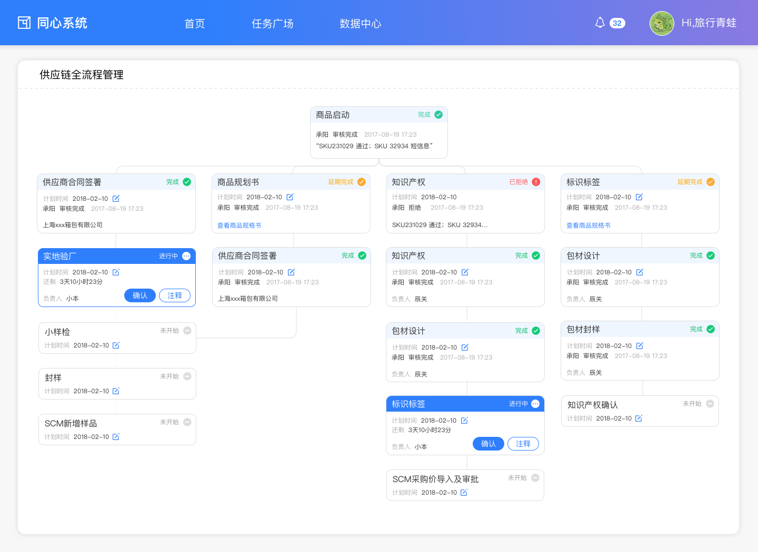Click in-progress dots icon on blue 标识标签 card
The image size is (758, 552).
535,404
